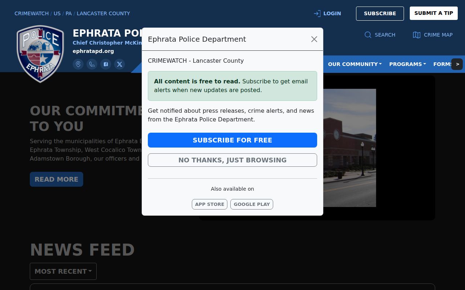Click Subscribe For Free button
This screenshot has width=465, height=290.
coord(232,140)
